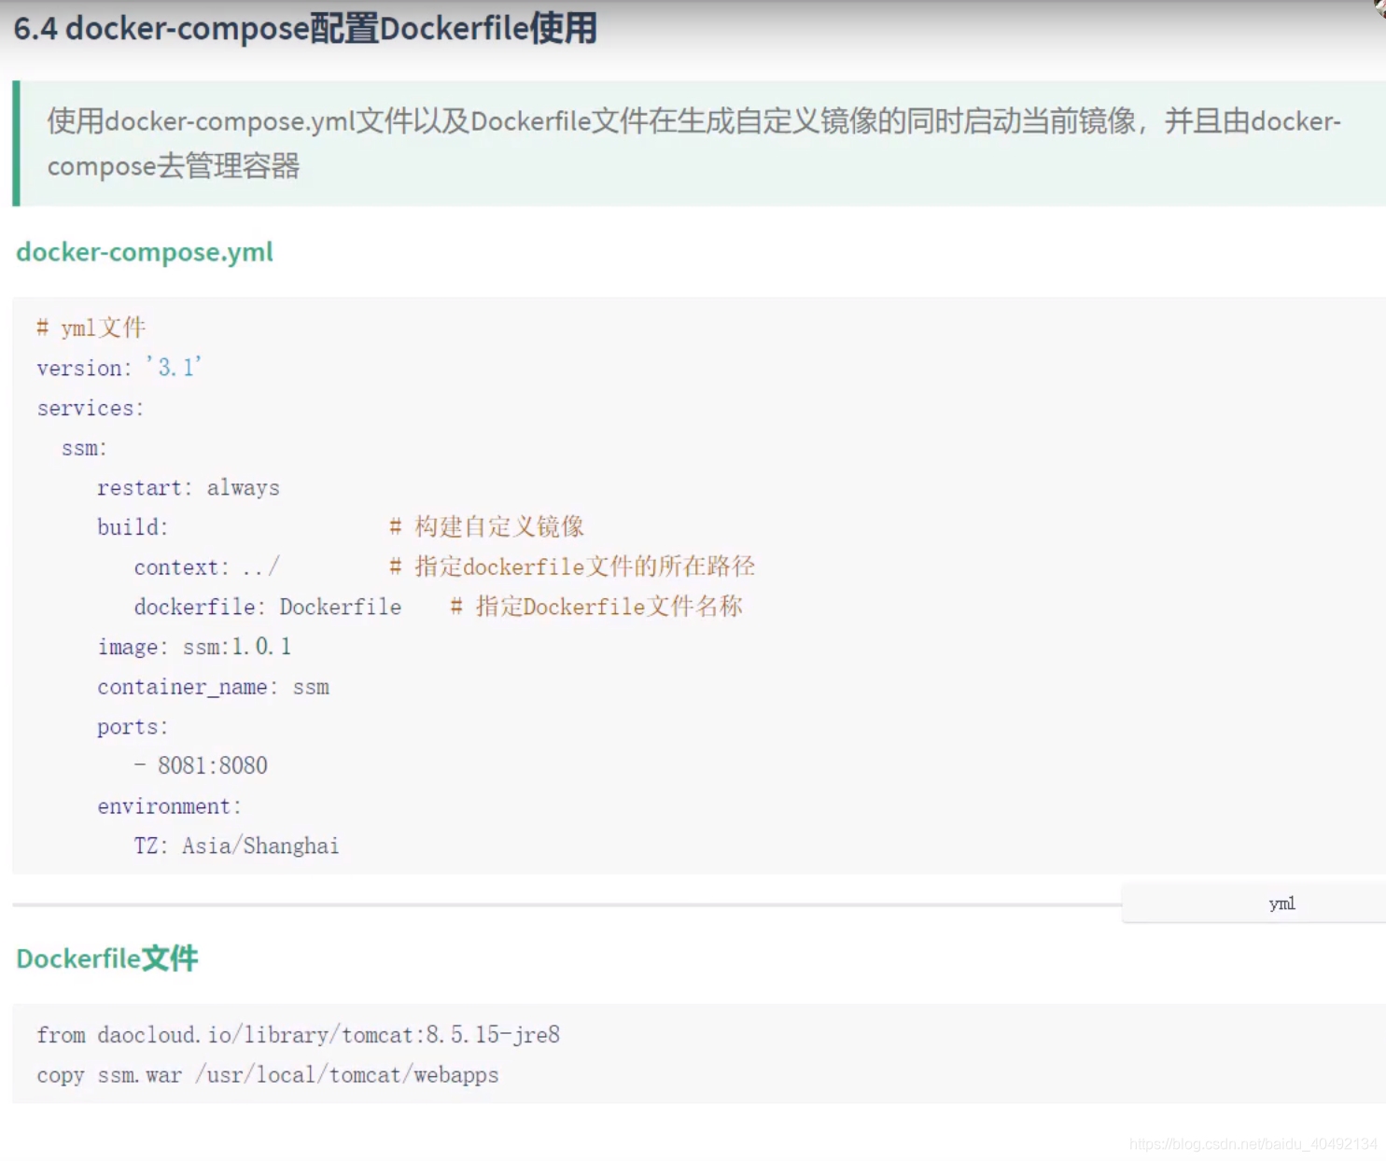This screenshot has width=1386, height=1161.
Task: Click the '# 指定dockerfile文件的所在路径' comment
Action: [x=572, y=567]
